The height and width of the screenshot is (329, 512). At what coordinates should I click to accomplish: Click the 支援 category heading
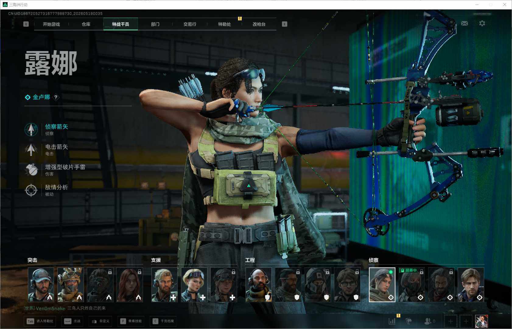click(x=156, y=260)
